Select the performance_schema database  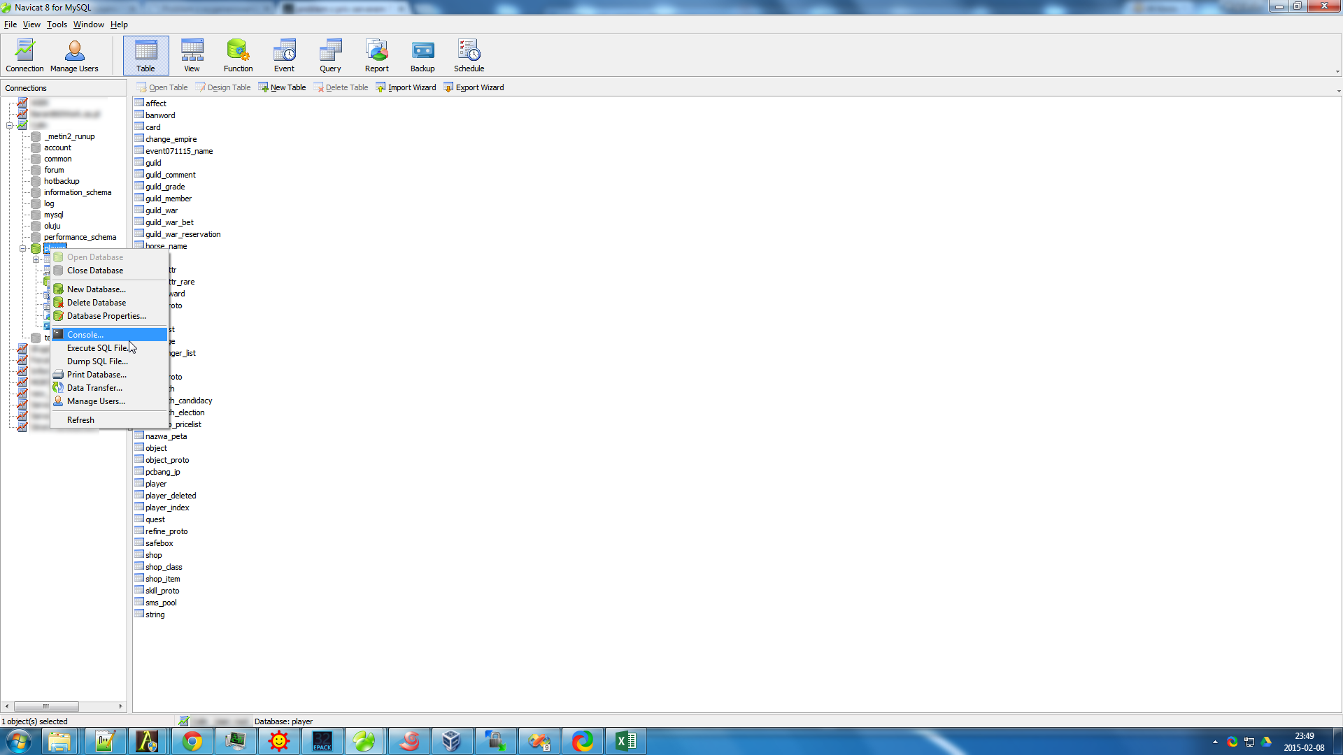[x=80, y=237]
